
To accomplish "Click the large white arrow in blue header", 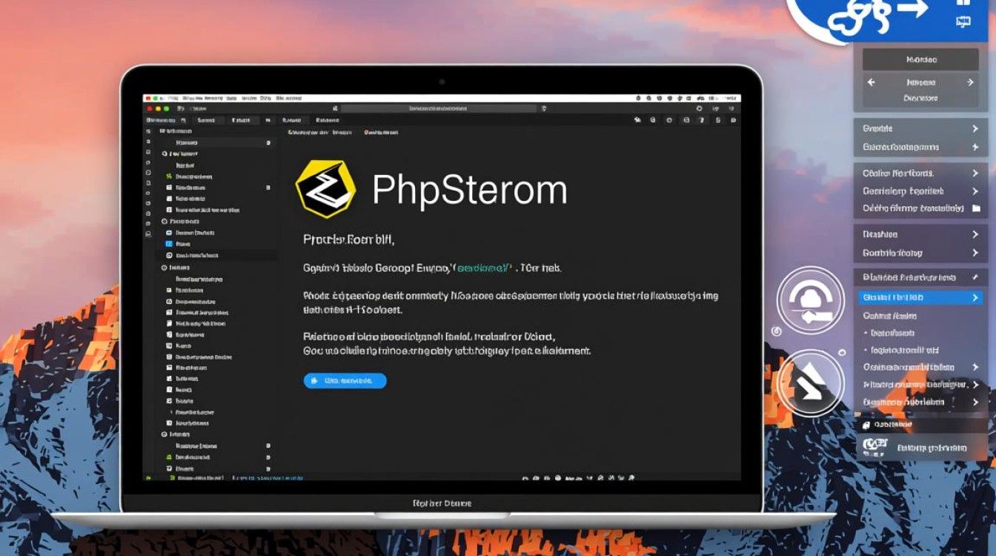I will point(912,10).
